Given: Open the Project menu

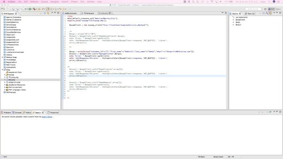Looking at the screenshot, I should [74, 2].
